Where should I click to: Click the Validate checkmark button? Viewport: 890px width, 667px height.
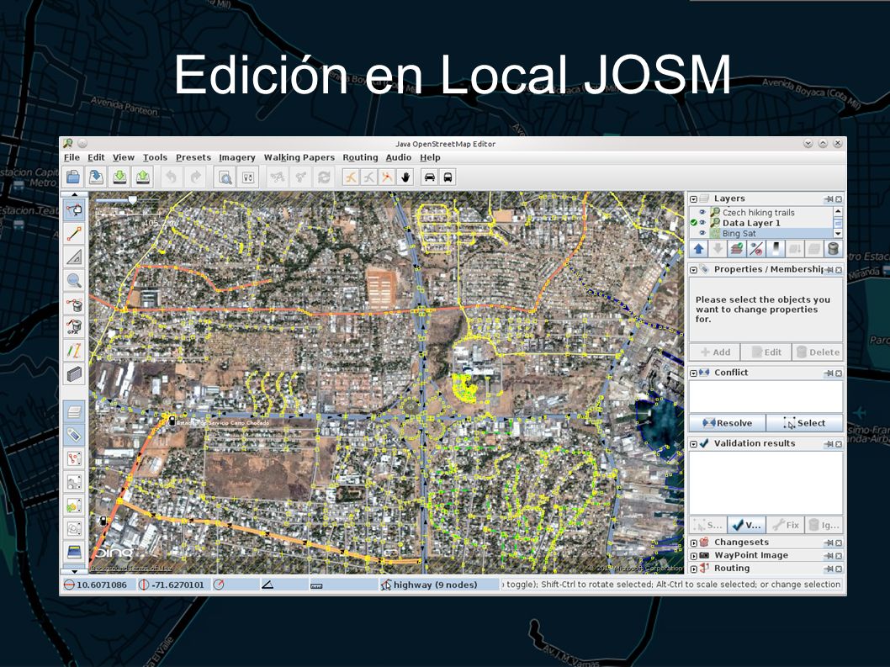pyautogui.click(x=746, y=525)
